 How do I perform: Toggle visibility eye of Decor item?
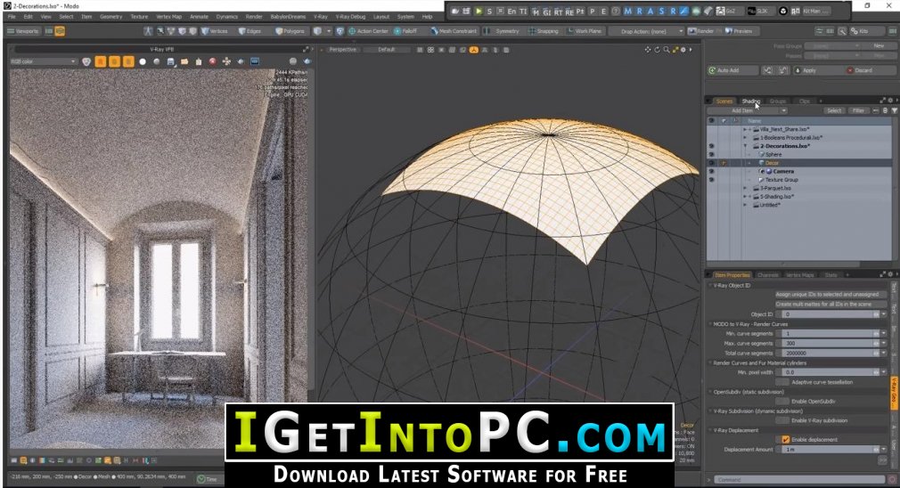(x=712, y=163)
